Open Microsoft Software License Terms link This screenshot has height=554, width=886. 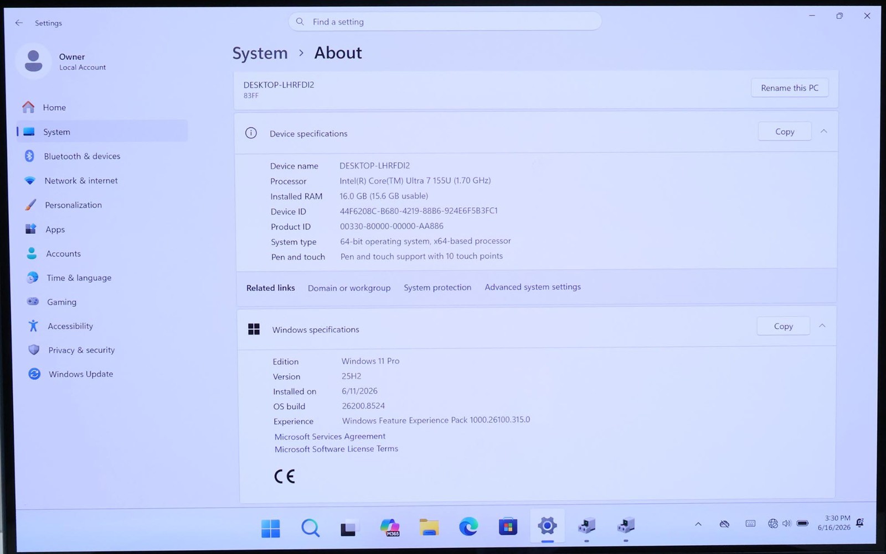(336, 449)
